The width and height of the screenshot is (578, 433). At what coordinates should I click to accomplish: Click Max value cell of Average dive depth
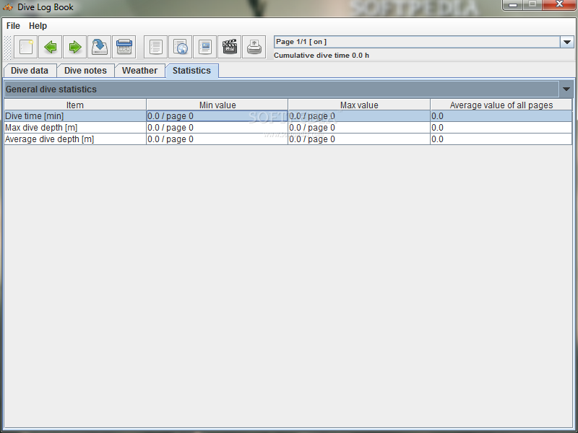coord(359,139)
